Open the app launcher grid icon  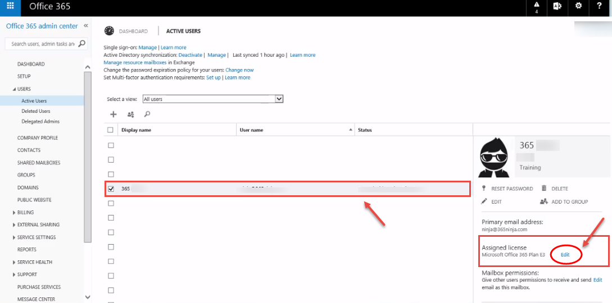click(11, 7)
